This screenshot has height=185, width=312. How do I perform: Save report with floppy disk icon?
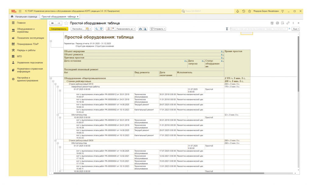272,23
